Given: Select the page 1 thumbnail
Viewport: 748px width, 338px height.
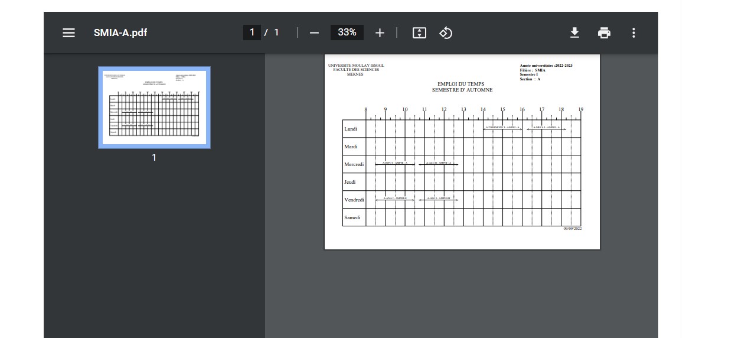Looking at the screenshot, I should tap(154, 108).
